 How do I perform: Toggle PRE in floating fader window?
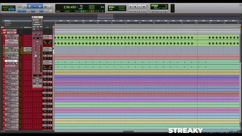(38, 27)
